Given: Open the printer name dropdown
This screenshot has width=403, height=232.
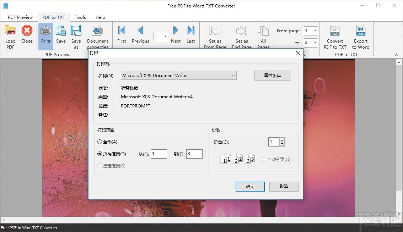Looking at the screenshot, I should click(x=233, y=76).
